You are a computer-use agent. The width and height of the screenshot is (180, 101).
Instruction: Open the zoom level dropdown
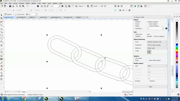(59, 6)
